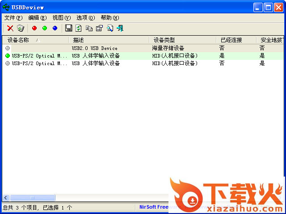The image size is (286, 214).
Task: Open the 选项(O) menu
Action: pyautogui.click(x=85, y=18)
